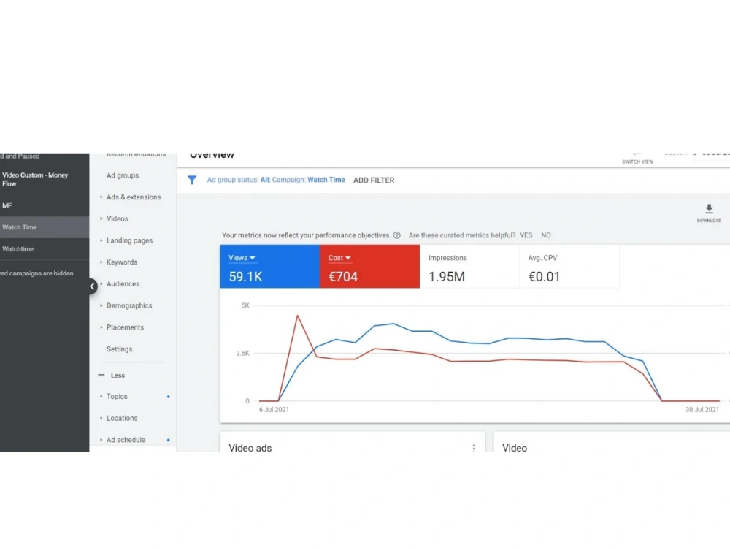The width and height of the screenshot is (730, 548).
Task: Click the Video card title
Action: [515, 448]
